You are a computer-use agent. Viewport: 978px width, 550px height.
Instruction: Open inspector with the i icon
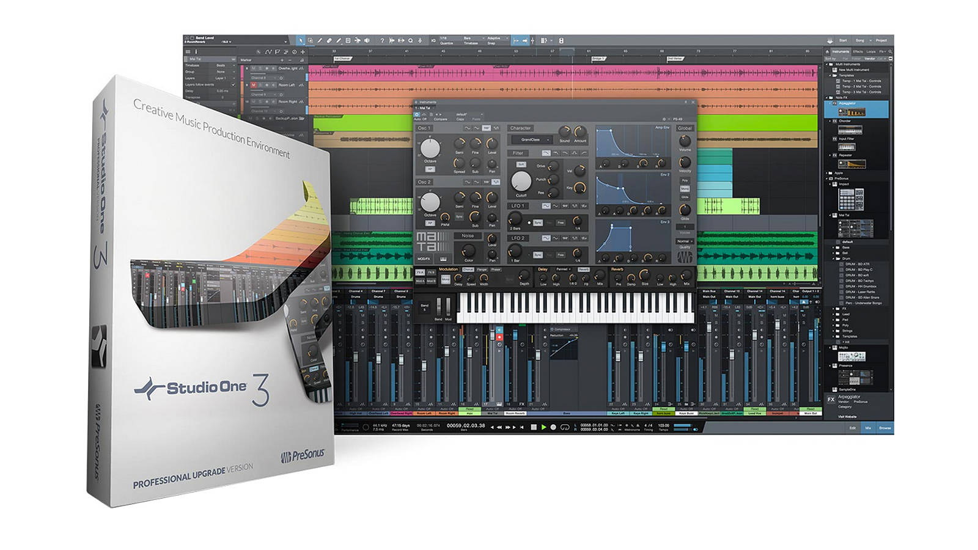point(196,51)
